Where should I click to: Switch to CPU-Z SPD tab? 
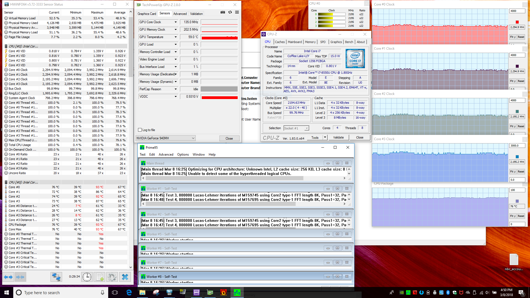tap(323, 42)
